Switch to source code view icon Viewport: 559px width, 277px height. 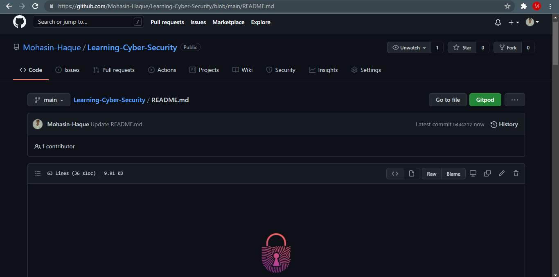394,173
